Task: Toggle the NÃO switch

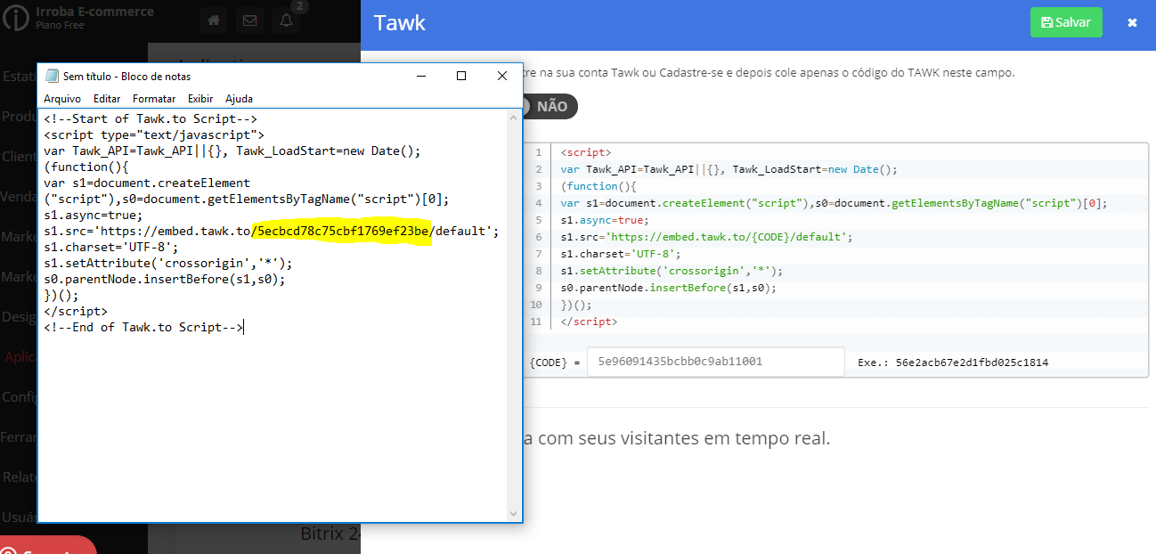Action: [x=550, y=106]
